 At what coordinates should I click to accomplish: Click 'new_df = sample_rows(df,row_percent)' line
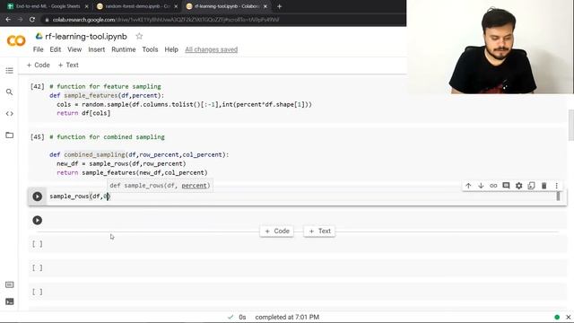(x=121, y=163)
